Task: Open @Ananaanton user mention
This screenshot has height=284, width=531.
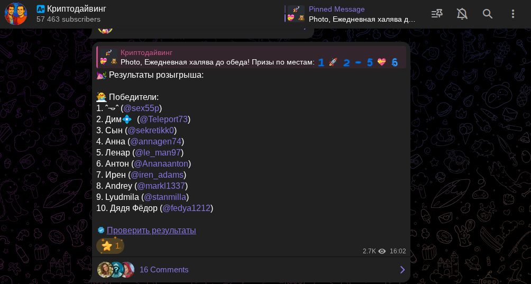Action: [161, 164]
